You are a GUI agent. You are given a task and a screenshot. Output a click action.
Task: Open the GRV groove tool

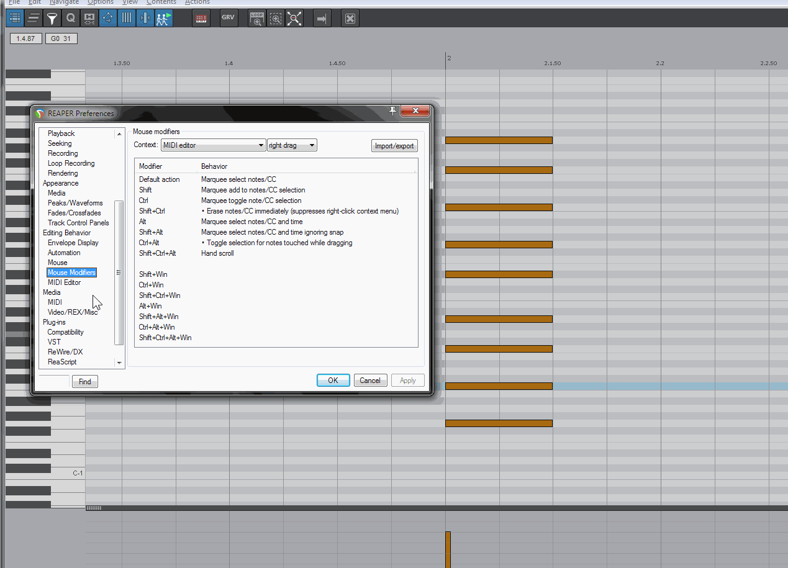pyautogui.click(x=228, y=19)
